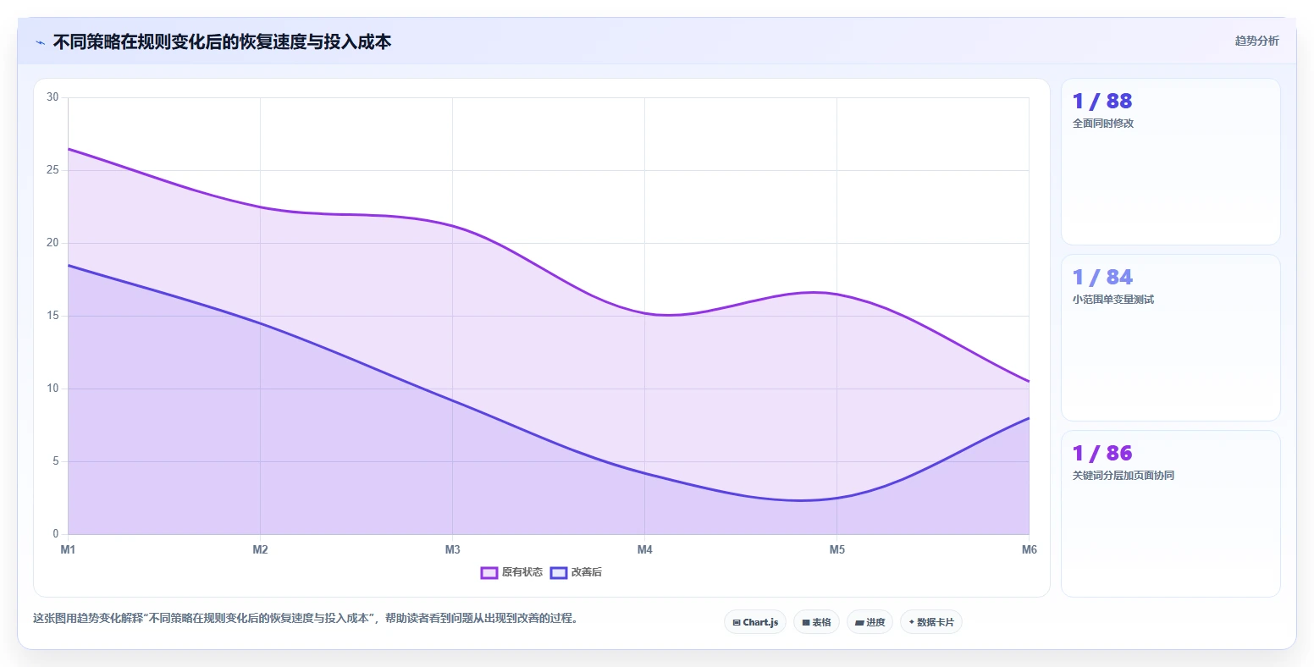Toggle the 原有状态 legend series
Screen dimensions: 1314x667
(x=511, y=572)
